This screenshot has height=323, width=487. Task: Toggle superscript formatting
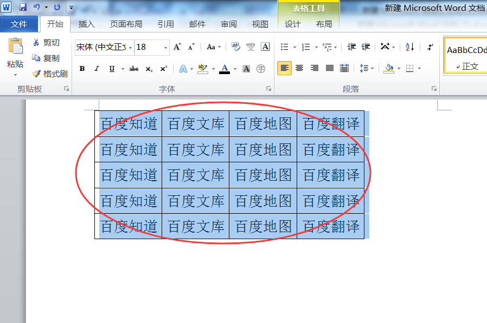pyautogui.click(x=164, y=69)
